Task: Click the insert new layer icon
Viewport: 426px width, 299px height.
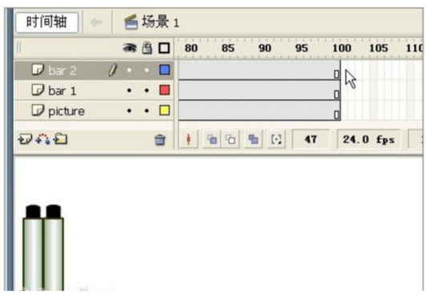Action: click(x=25, y=139)
